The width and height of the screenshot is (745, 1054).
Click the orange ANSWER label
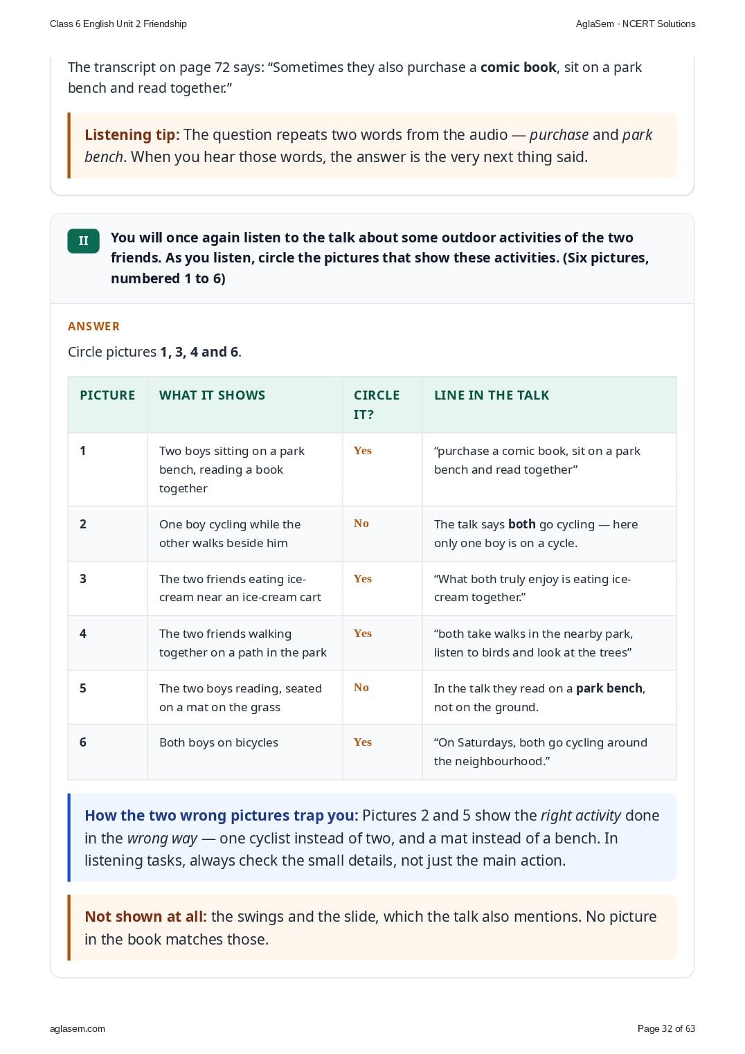click(93, 326)
